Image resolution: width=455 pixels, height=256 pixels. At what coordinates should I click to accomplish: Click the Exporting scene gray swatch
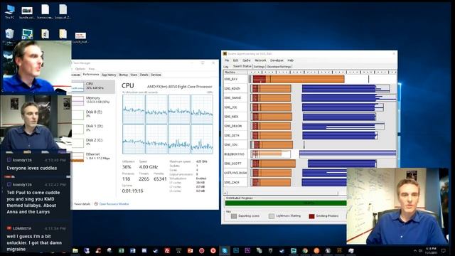[x=234, y=216]
